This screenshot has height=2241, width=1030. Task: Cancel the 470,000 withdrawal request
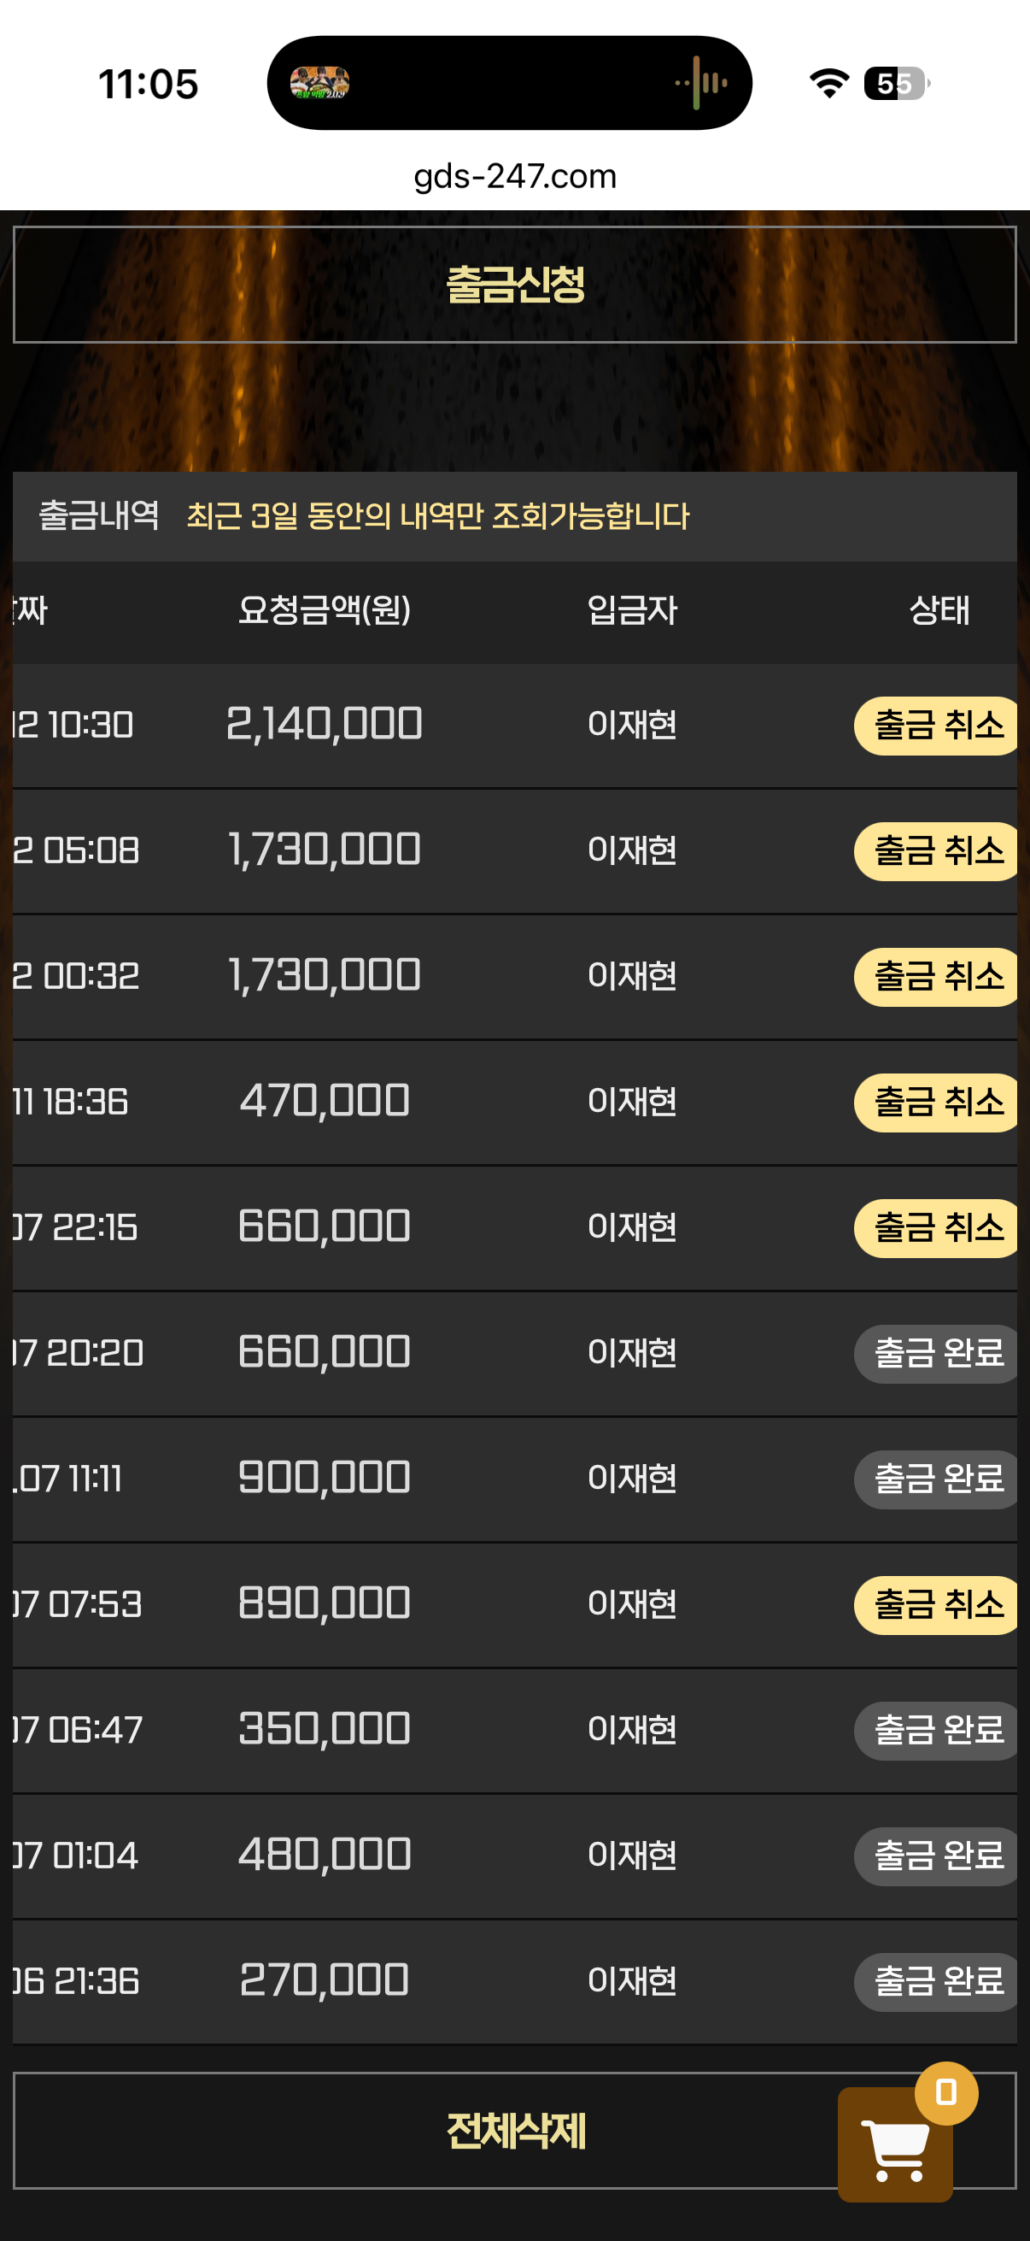pos(937,1103)
